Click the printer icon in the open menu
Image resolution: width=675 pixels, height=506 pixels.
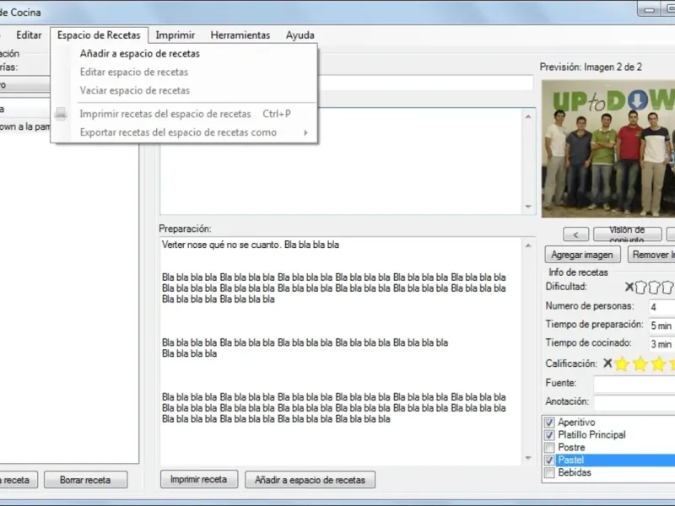click(x=61, y=114)
